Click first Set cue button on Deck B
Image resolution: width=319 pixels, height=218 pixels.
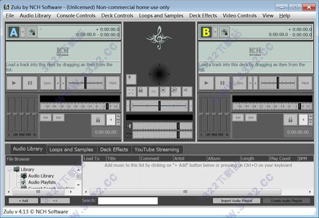tap(238, 118)
